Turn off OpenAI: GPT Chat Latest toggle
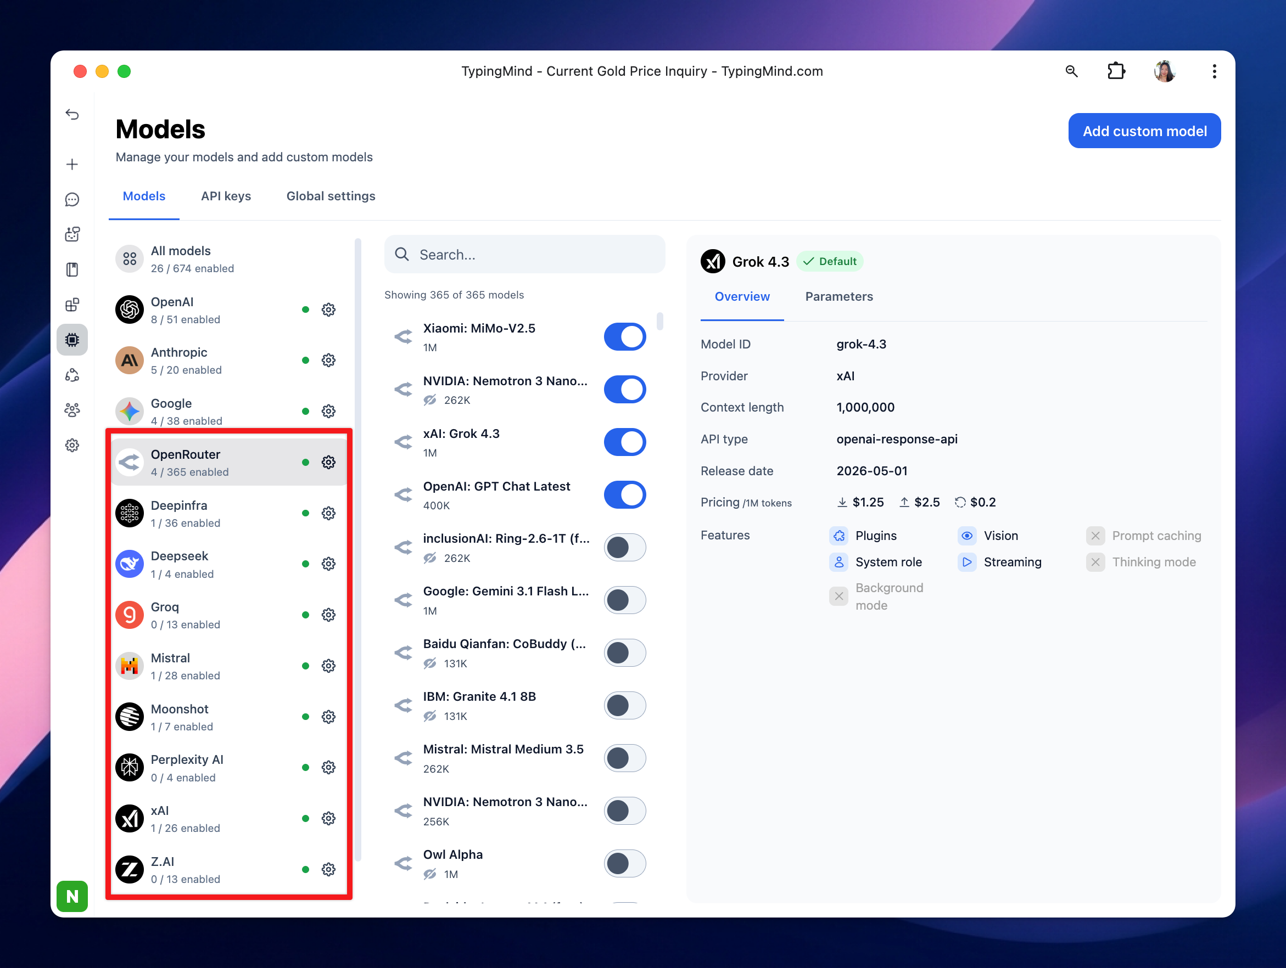This screenshot has height=968, width=1286. pos(625,495)
